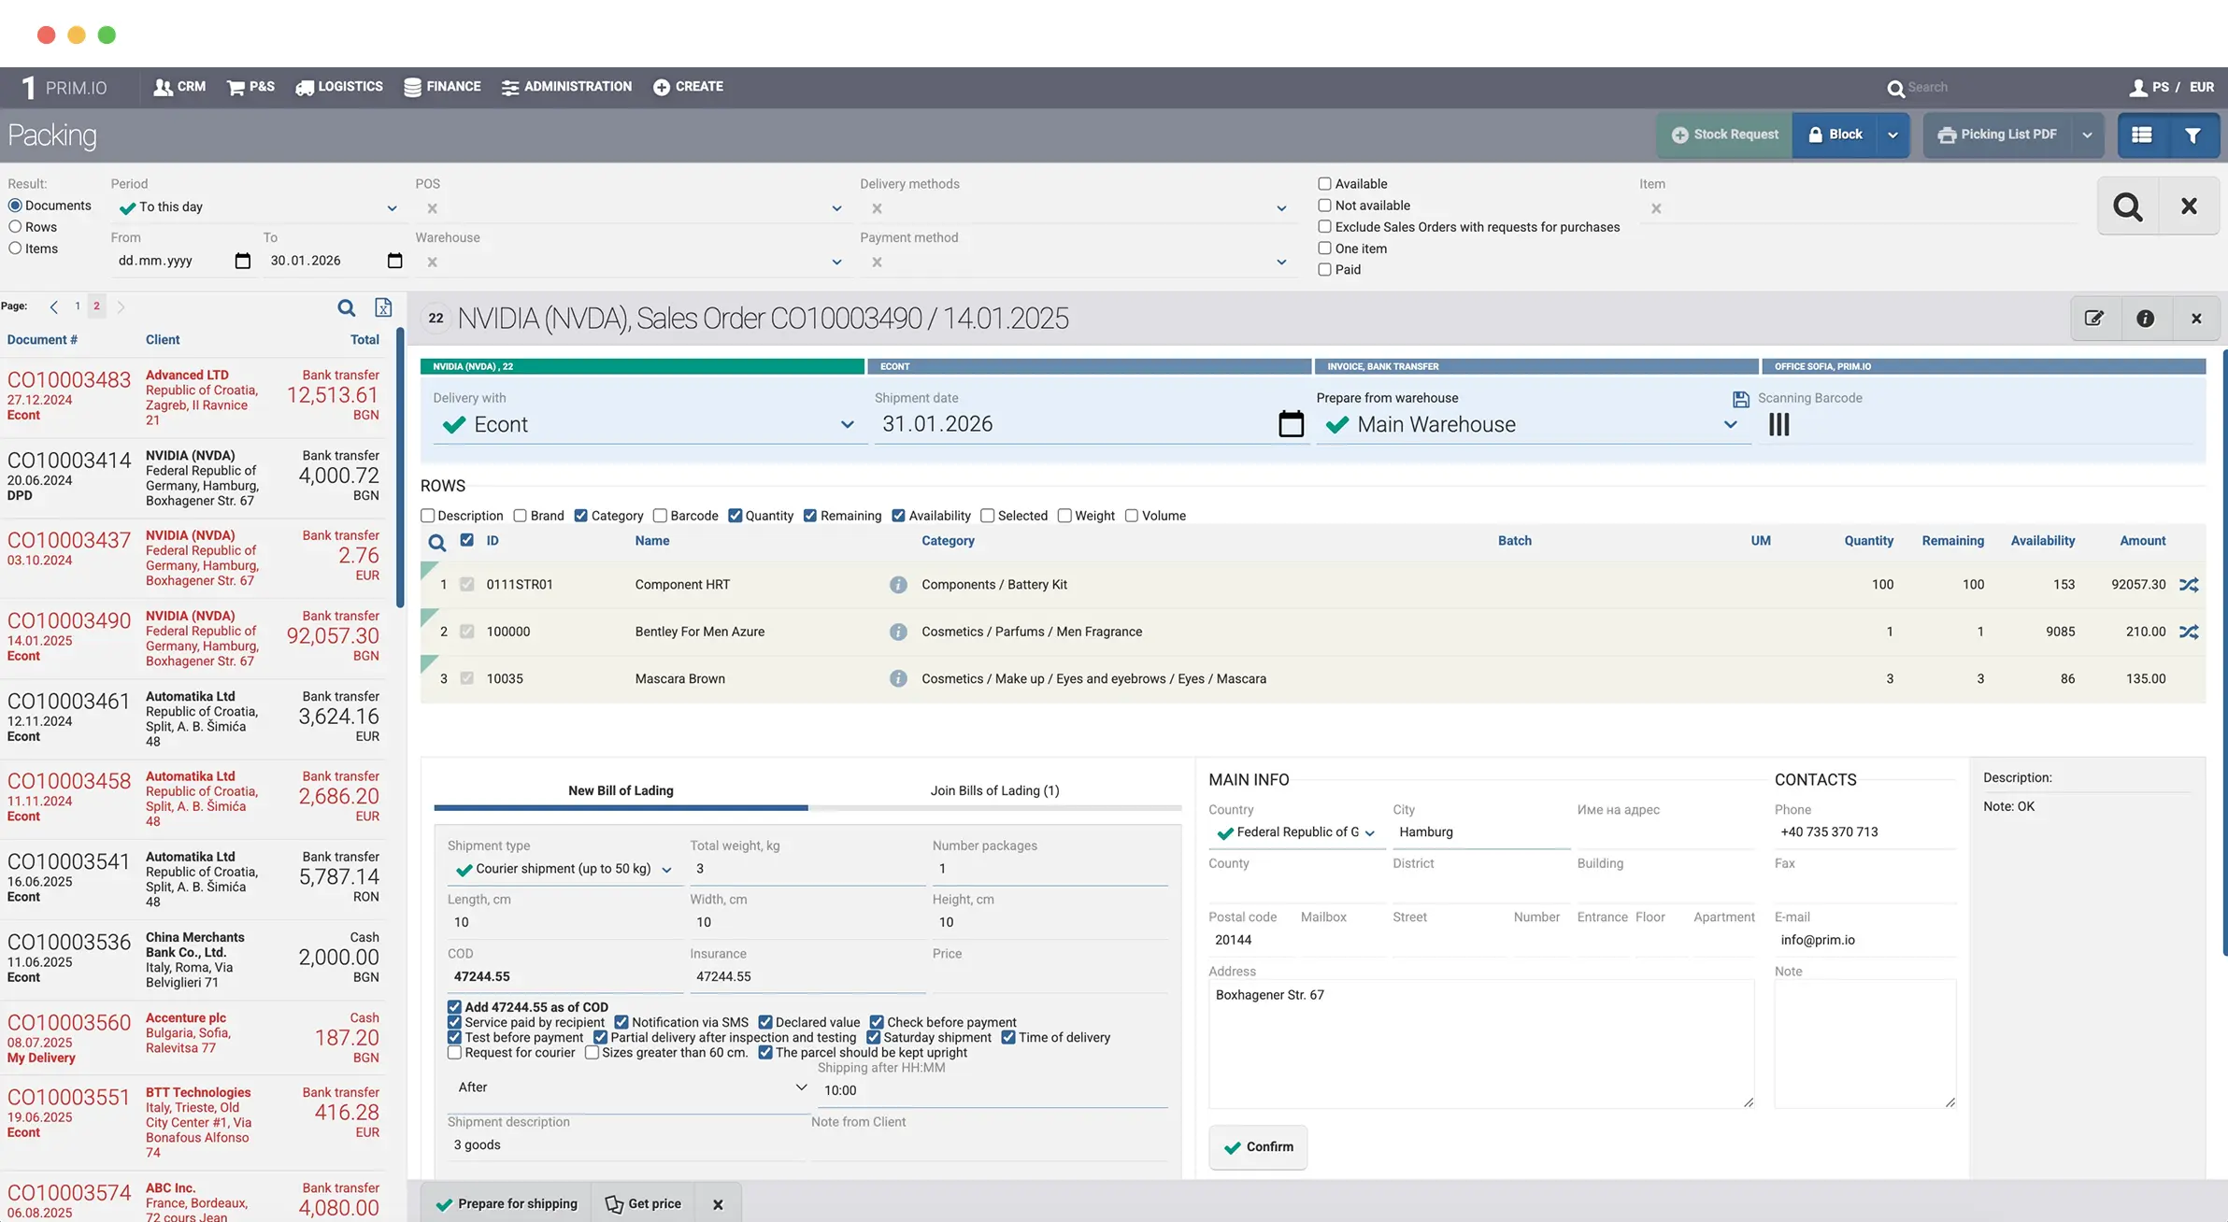Click the filter funnel icon

[x=2192, y=135]
